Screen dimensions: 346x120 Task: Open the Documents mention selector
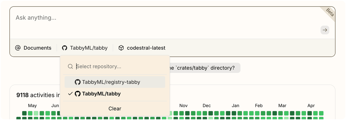pyautogui.click(x=33, y=48)
